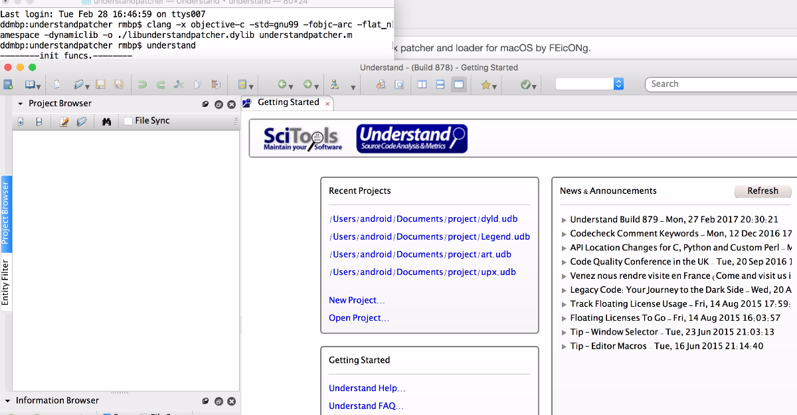Click the Cut scissors icon

tap(179, 84)
